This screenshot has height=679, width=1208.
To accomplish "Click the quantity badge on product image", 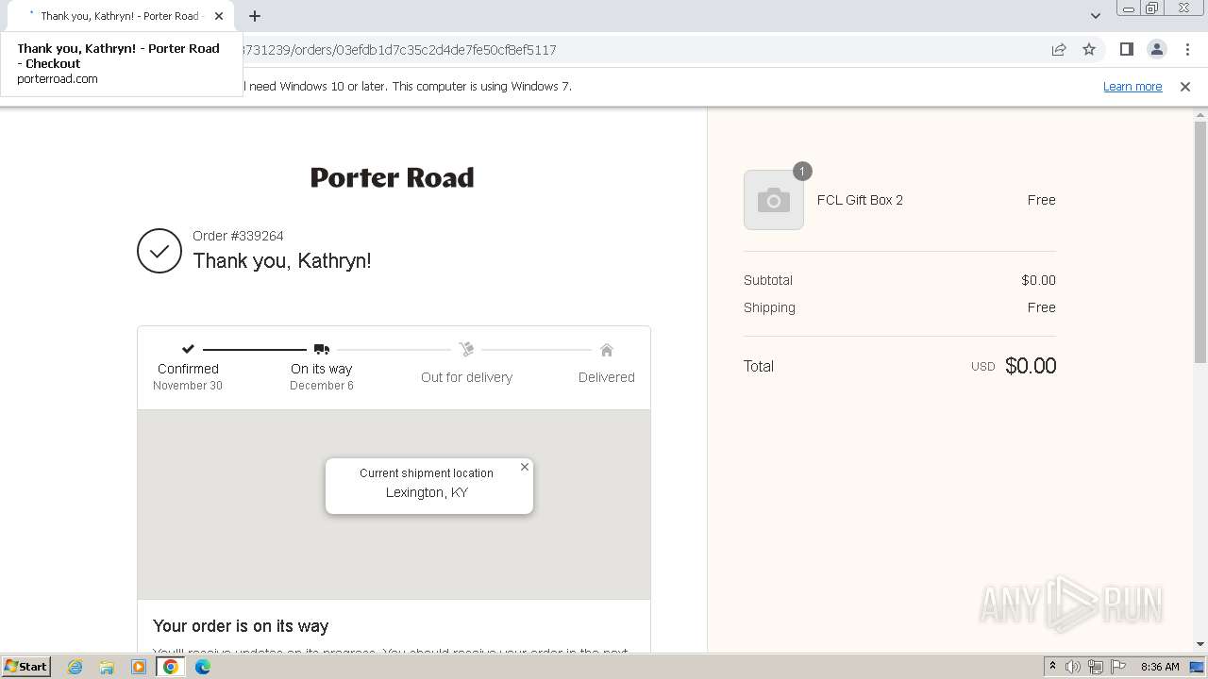I will click(x=802, y=171).
